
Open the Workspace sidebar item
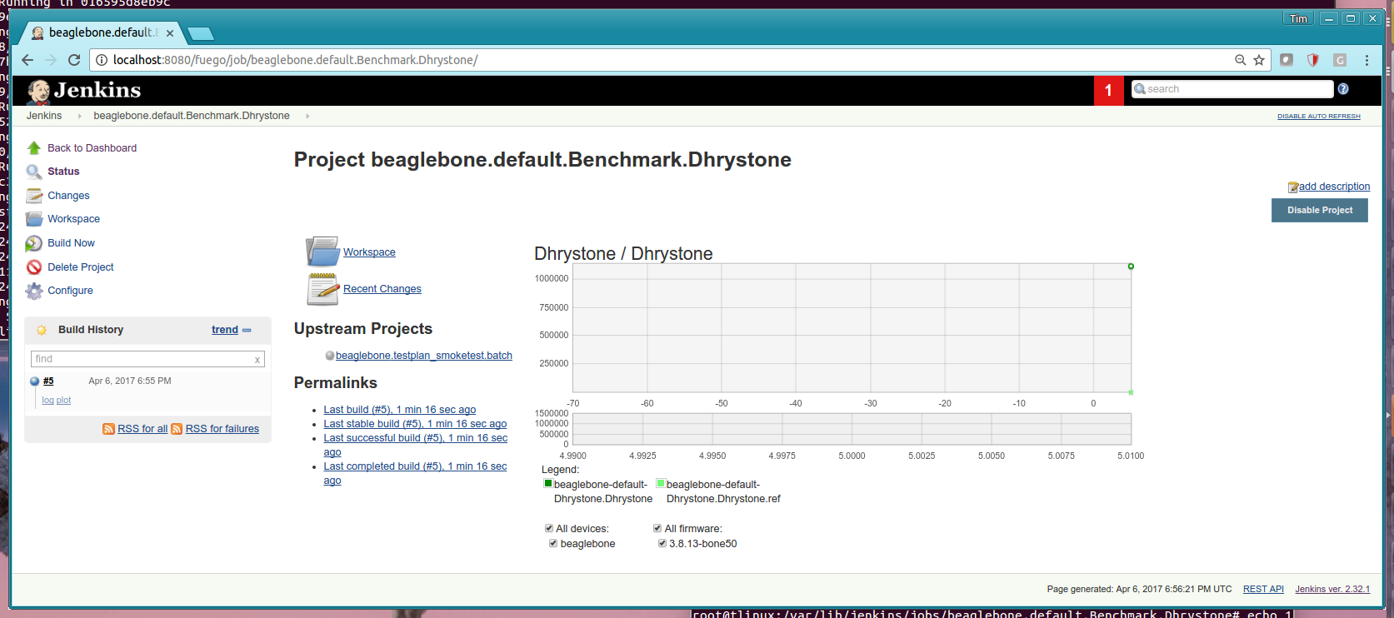tap(73, 219)
